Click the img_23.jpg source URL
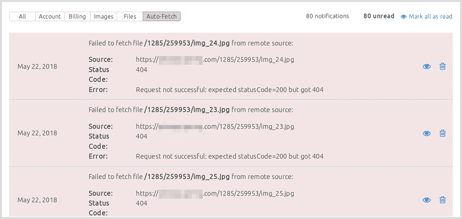This screenshot has width=462, height=219. [215, 127]
